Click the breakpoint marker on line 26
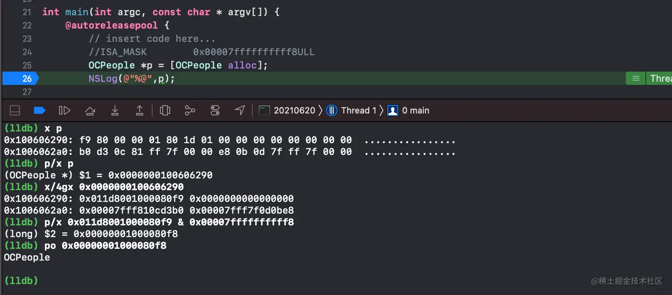The width and height of the screenshot is (672, 295). (x=20, y=78)
